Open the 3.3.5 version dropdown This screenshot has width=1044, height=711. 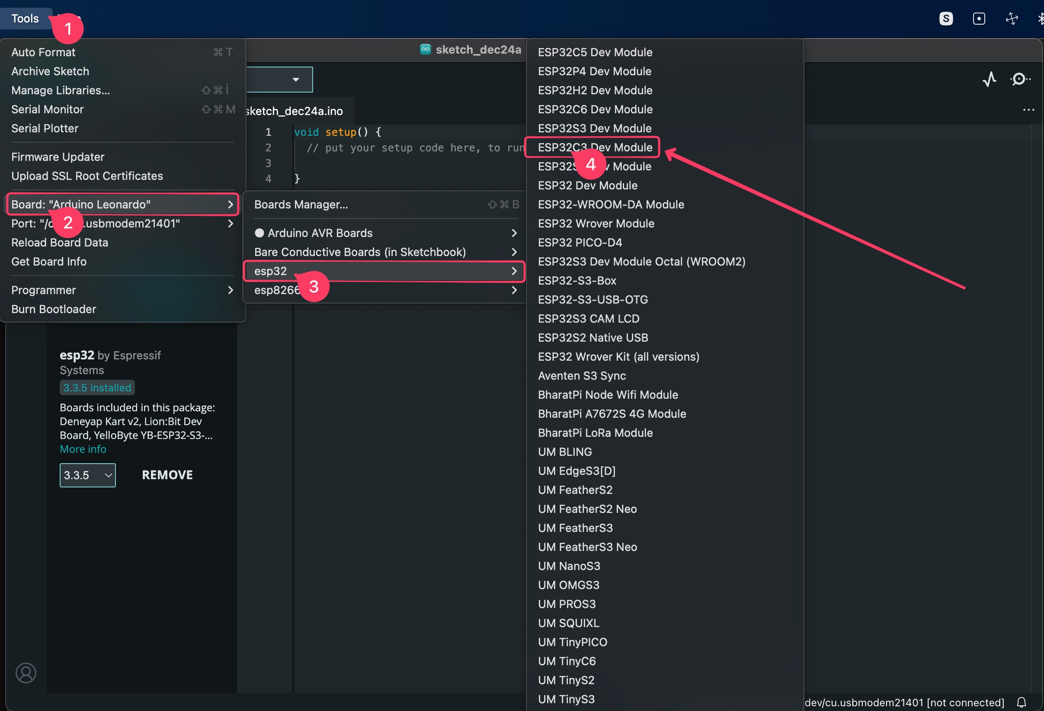point(88,475)
